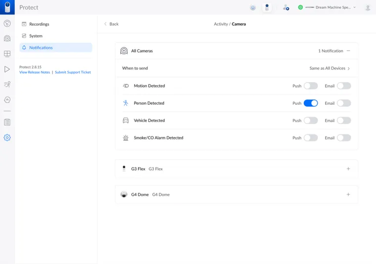The image size is (376, 264).
Task: Select the Notifications settings tab
Action: [55, 47]
